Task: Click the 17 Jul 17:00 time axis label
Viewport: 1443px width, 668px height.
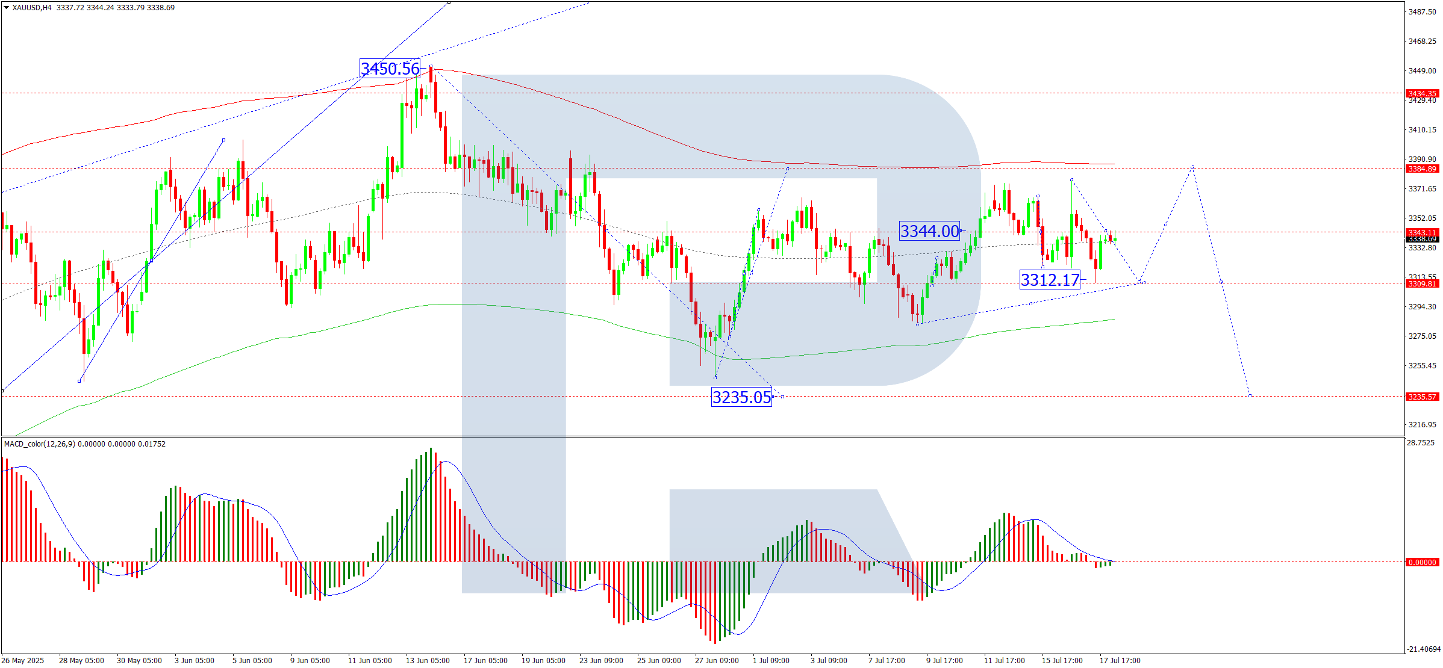Action: click(1120, 660)
